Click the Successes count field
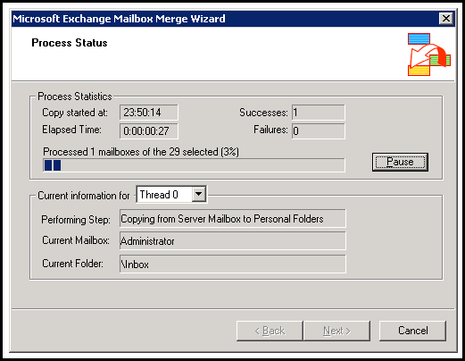465x361 pixels. [x=319, y=113]
